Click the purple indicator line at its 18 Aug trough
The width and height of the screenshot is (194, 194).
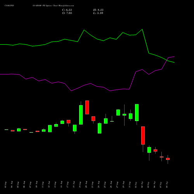(x=71, y=91)
